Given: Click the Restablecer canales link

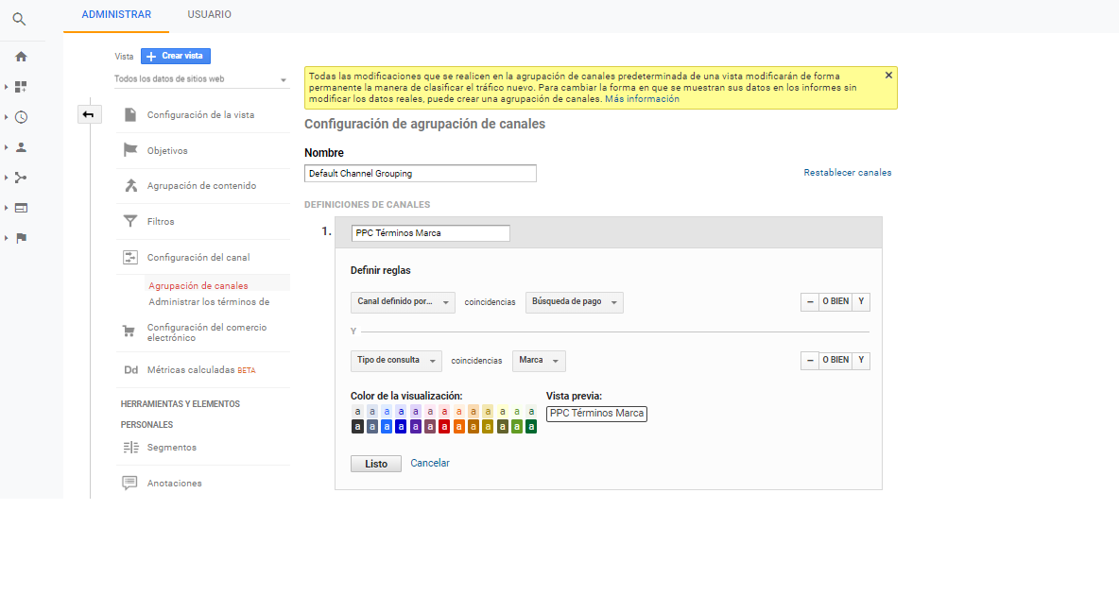Looking at the screenshot, I should pyautogui.click(x=847, y=173).
